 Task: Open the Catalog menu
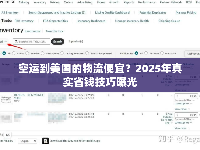pos(24,3)
